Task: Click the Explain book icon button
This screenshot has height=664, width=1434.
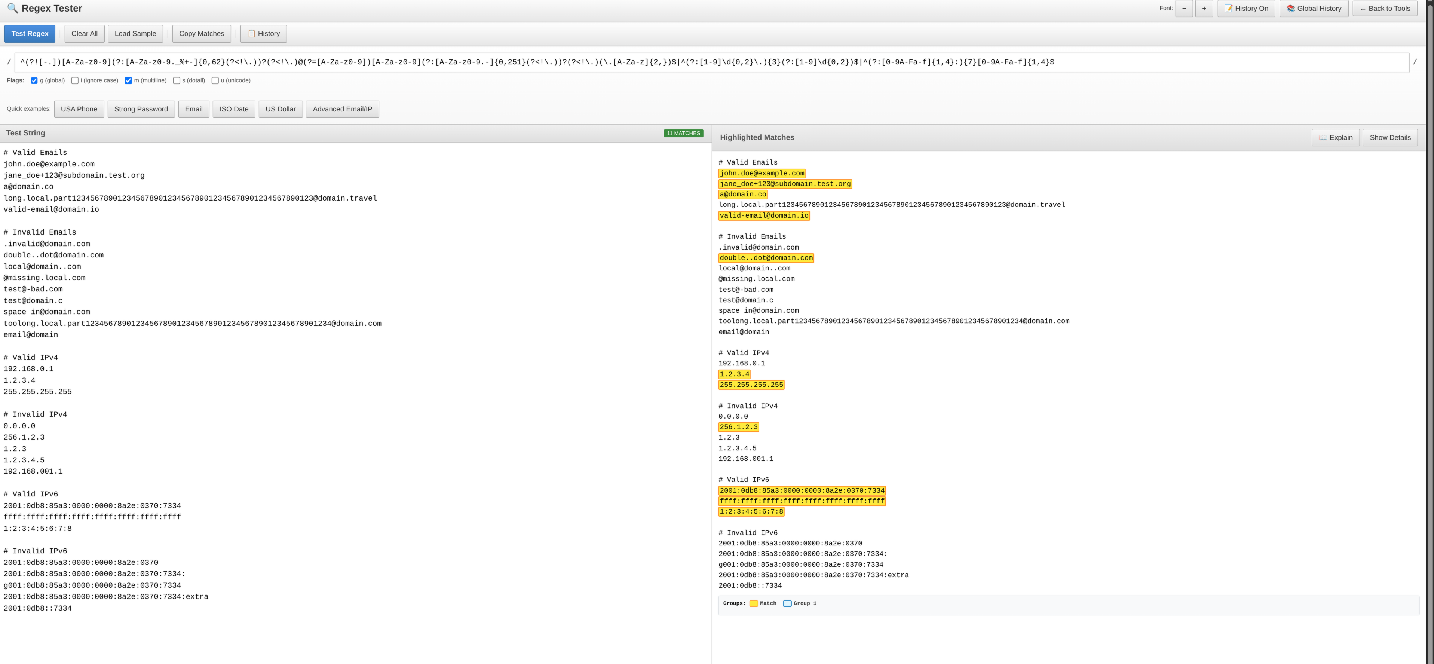Action: coord(1335,137)
